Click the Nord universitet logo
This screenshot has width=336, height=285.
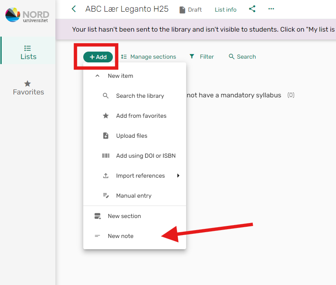[27, 15]
